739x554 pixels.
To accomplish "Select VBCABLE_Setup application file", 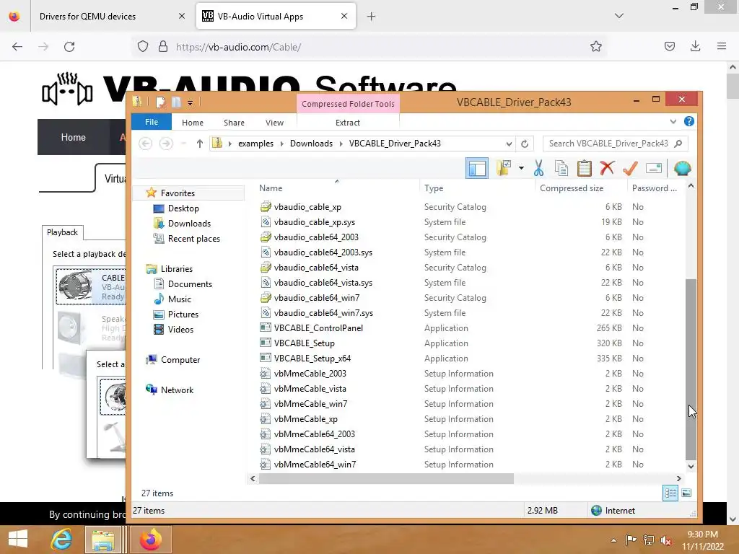I will (x=304, y=343).
